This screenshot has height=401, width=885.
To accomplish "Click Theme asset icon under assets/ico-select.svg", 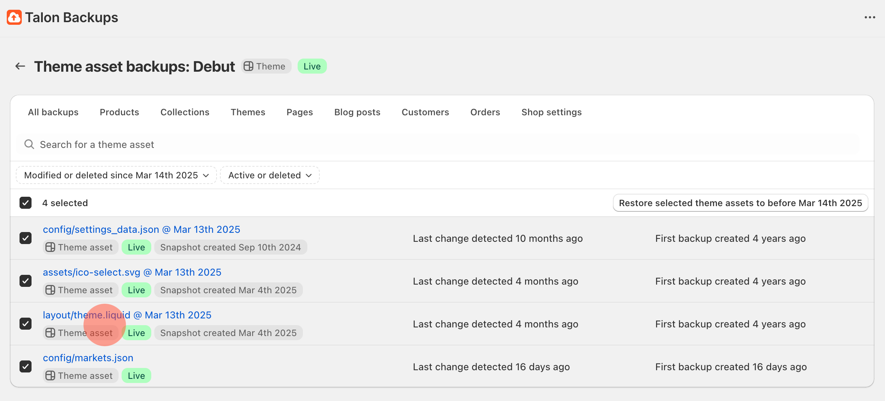I will coord(50,290).
